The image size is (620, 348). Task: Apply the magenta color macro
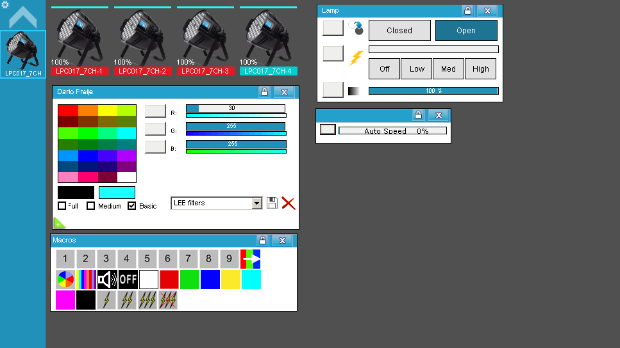click(x=65, y=300)
